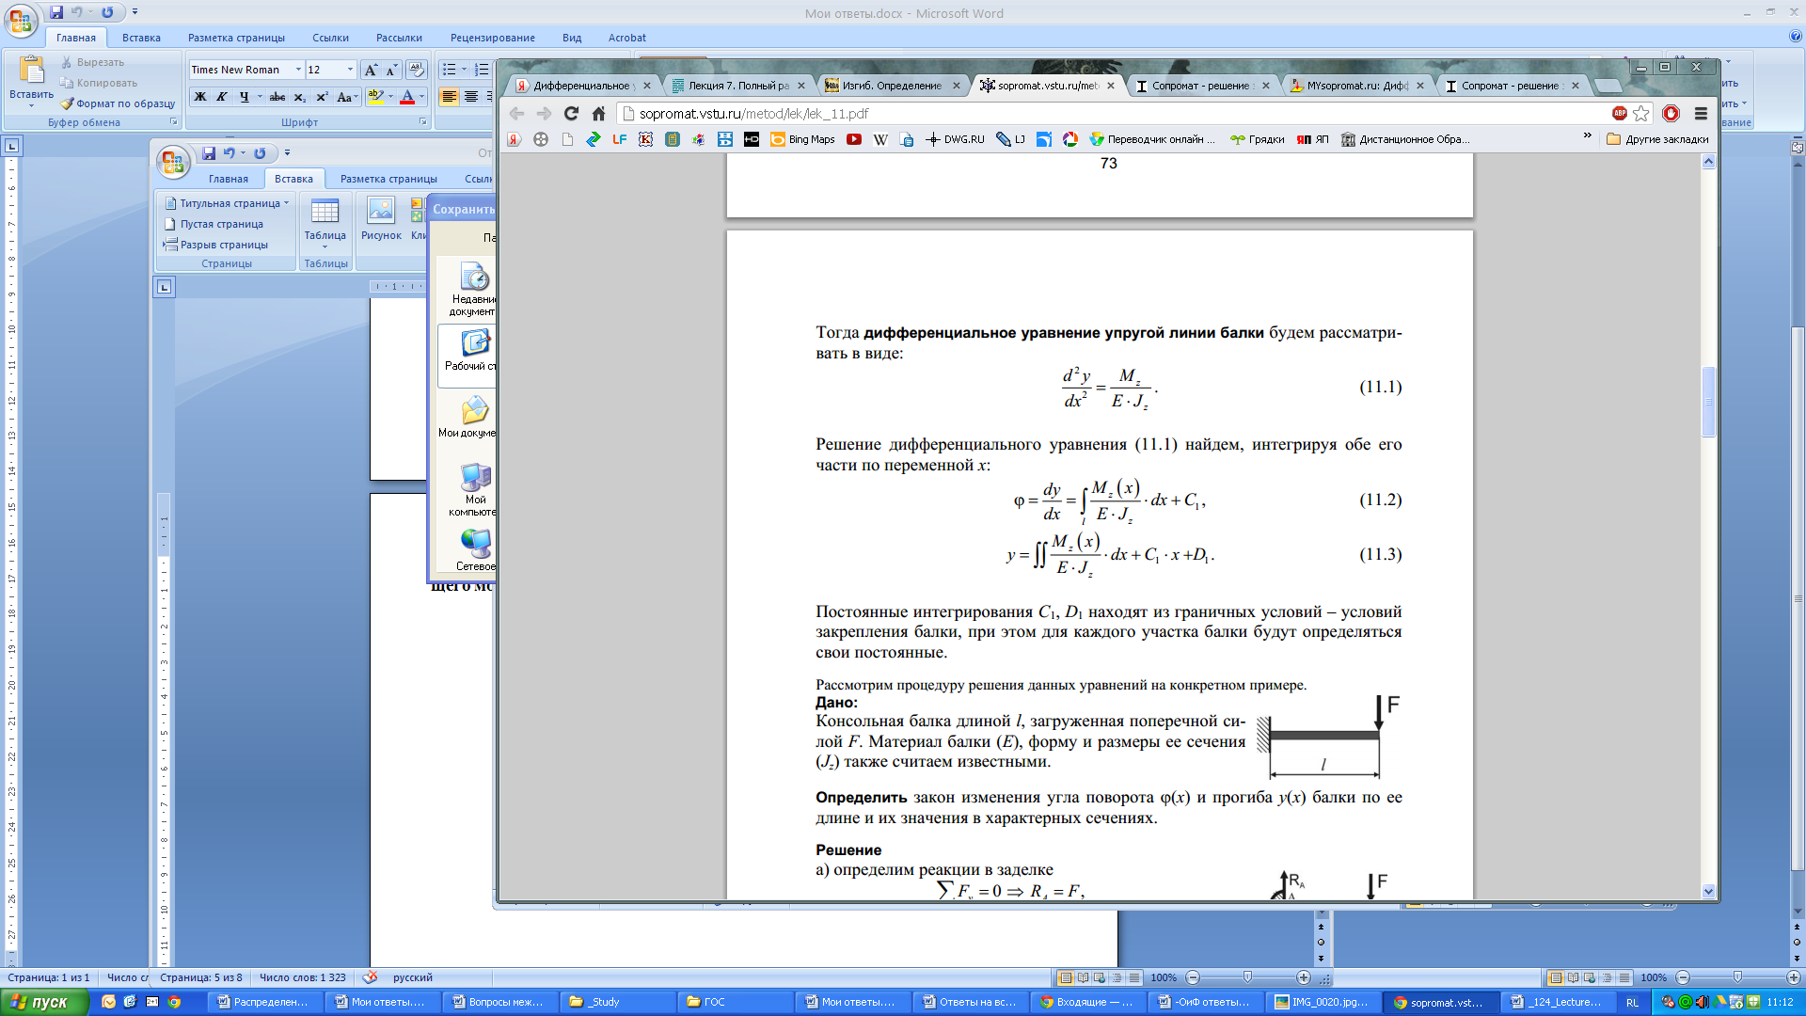
Task: Click the Paste (Вставить) icon in Word ribbon
Action: click(31, 71)
